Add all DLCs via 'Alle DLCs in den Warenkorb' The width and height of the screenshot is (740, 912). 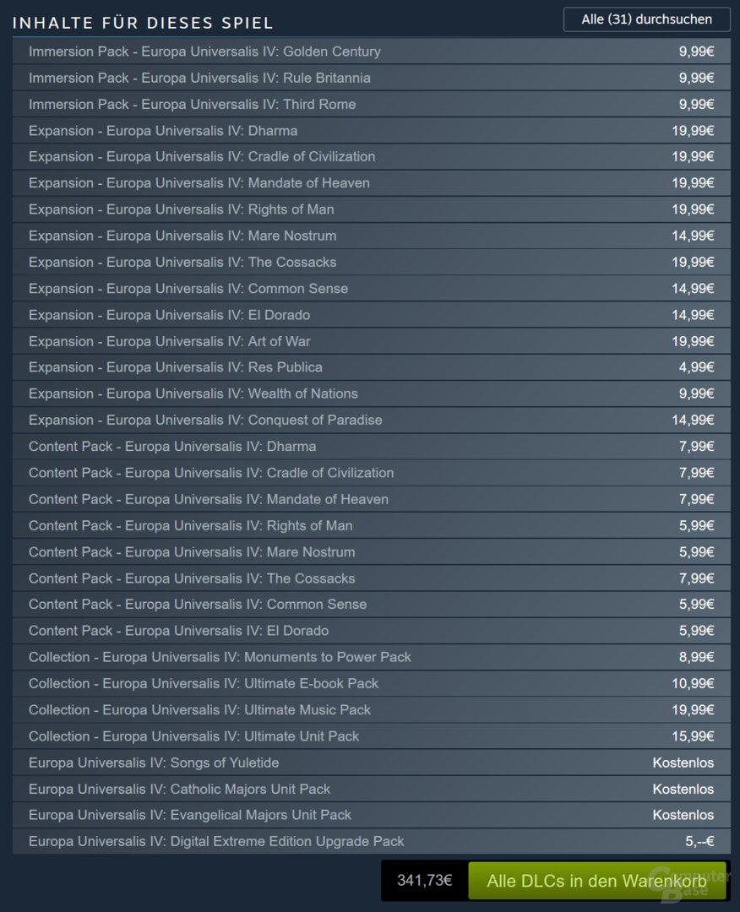click(x=597, y=881)
